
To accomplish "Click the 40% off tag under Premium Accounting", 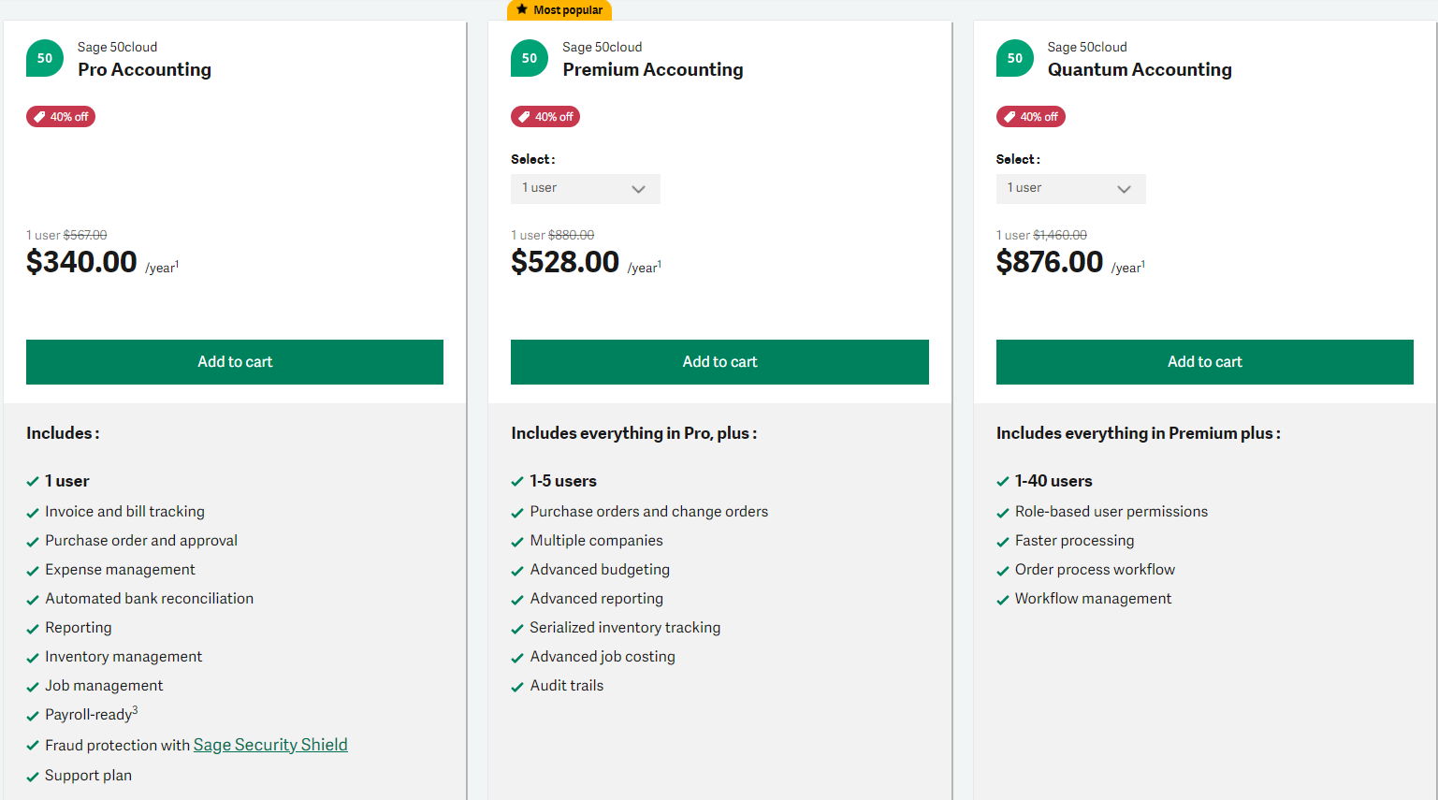I will [545, 117].
